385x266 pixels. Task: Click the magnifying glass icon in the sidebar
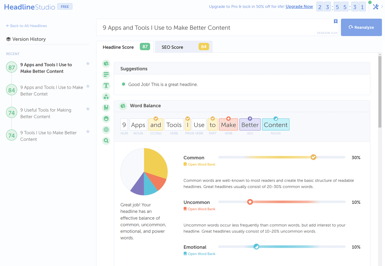106,141
